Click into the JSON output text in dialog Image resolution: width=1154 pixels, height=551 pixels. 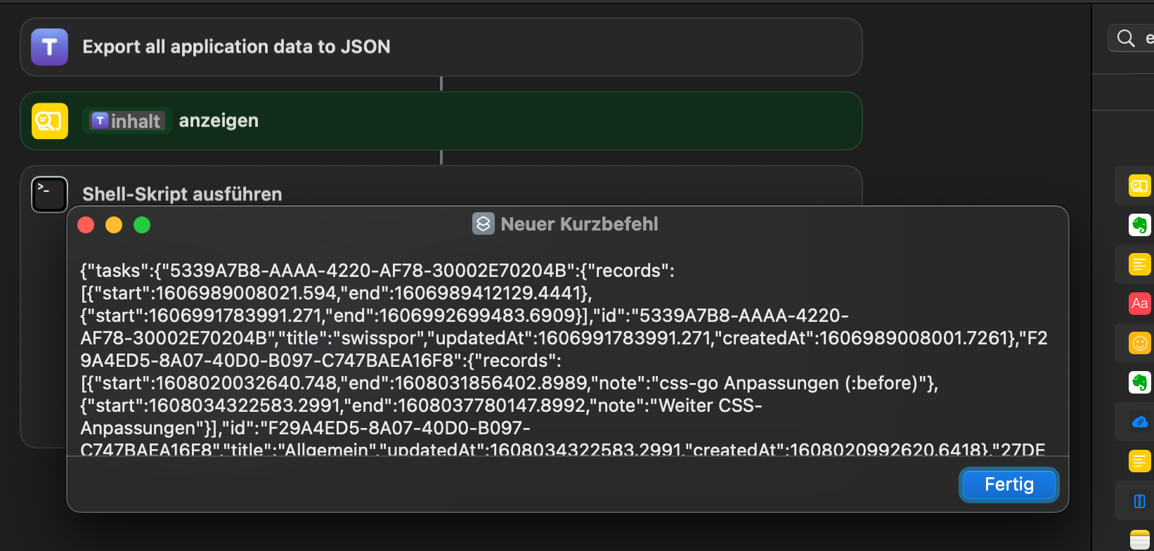(x=566, y=358)
